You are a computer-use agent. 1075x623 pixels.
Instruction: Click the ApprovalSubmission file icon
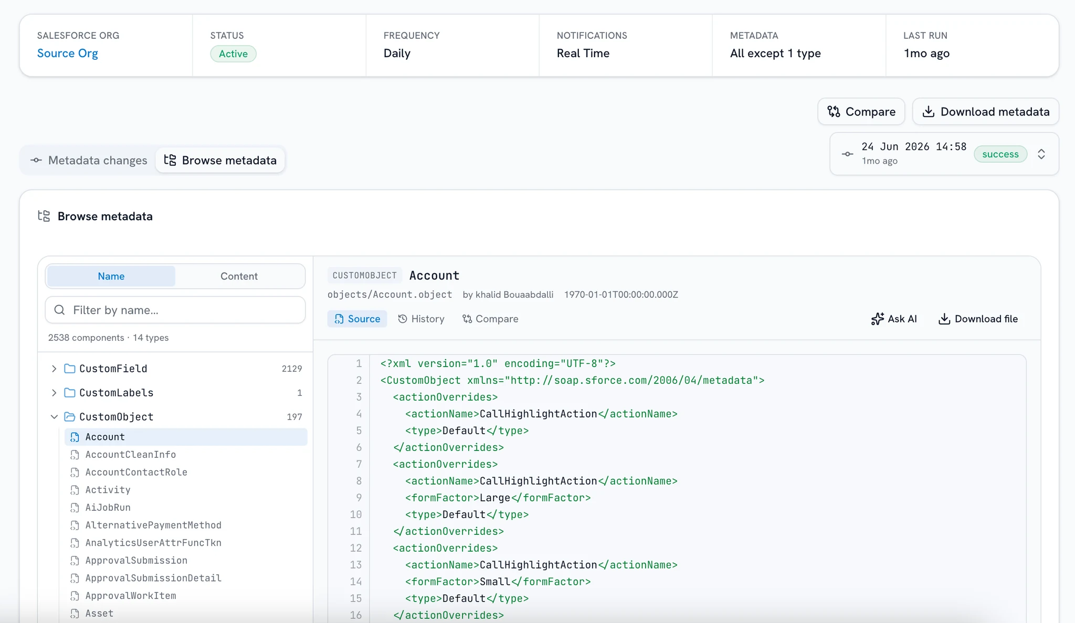[75, 561]
